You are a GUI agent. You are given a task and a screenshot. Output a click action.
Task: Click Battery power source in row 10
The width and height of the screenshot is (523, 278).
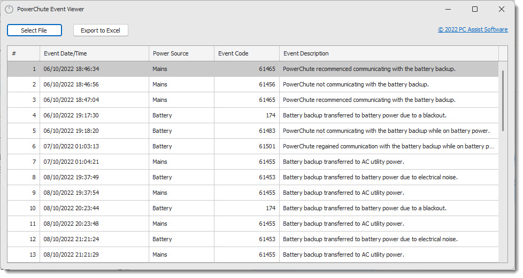click(162, 208)
